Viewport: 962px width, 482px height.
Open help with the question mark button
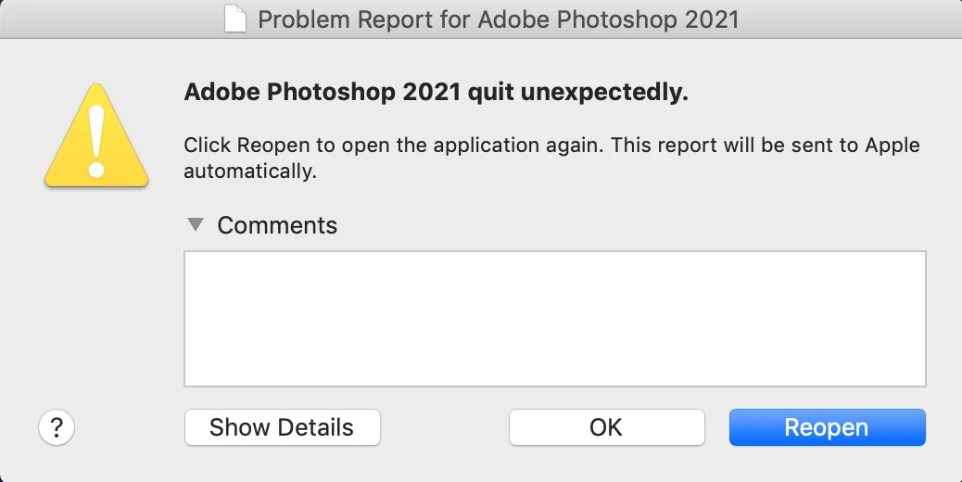pos(57,427)
